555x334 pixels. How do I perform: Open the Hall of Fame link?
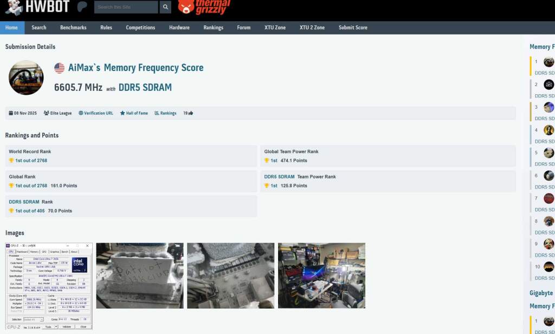coord(134,113)
